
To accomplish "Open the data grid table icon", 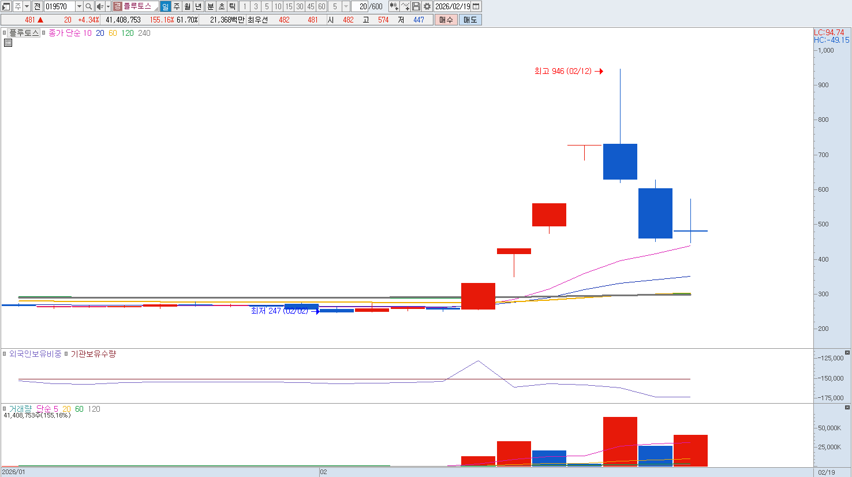I will tap(8, 43).
